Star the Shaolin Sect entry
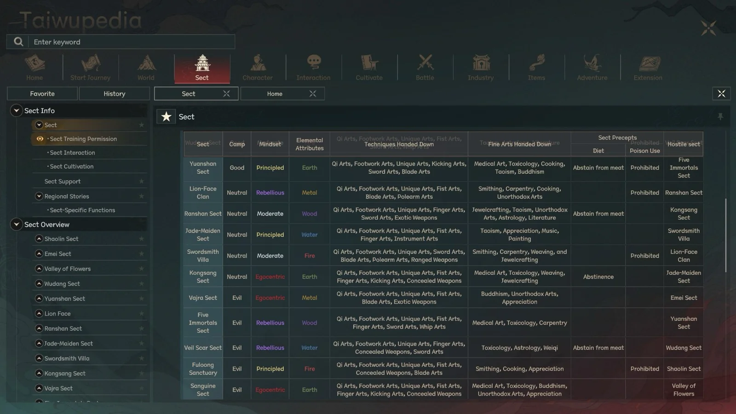This screenshot has height=414, width=736. click(142, 239)
